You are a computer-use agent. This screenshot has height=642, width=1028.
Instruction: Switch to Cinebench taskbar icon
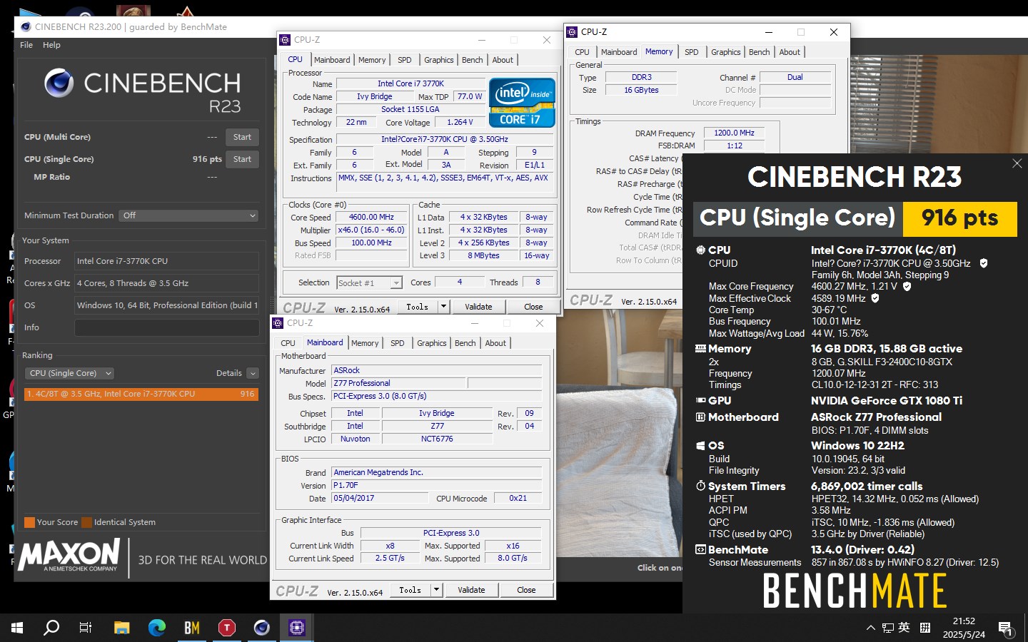[x=262, y=628]
